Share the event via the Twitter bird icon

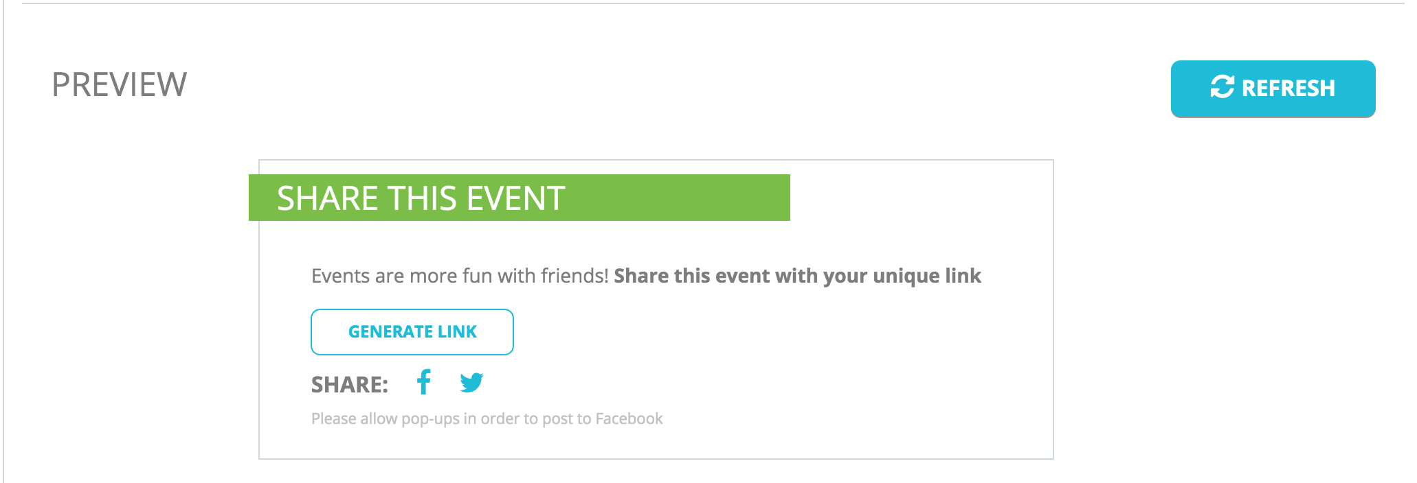pos(471,382)
